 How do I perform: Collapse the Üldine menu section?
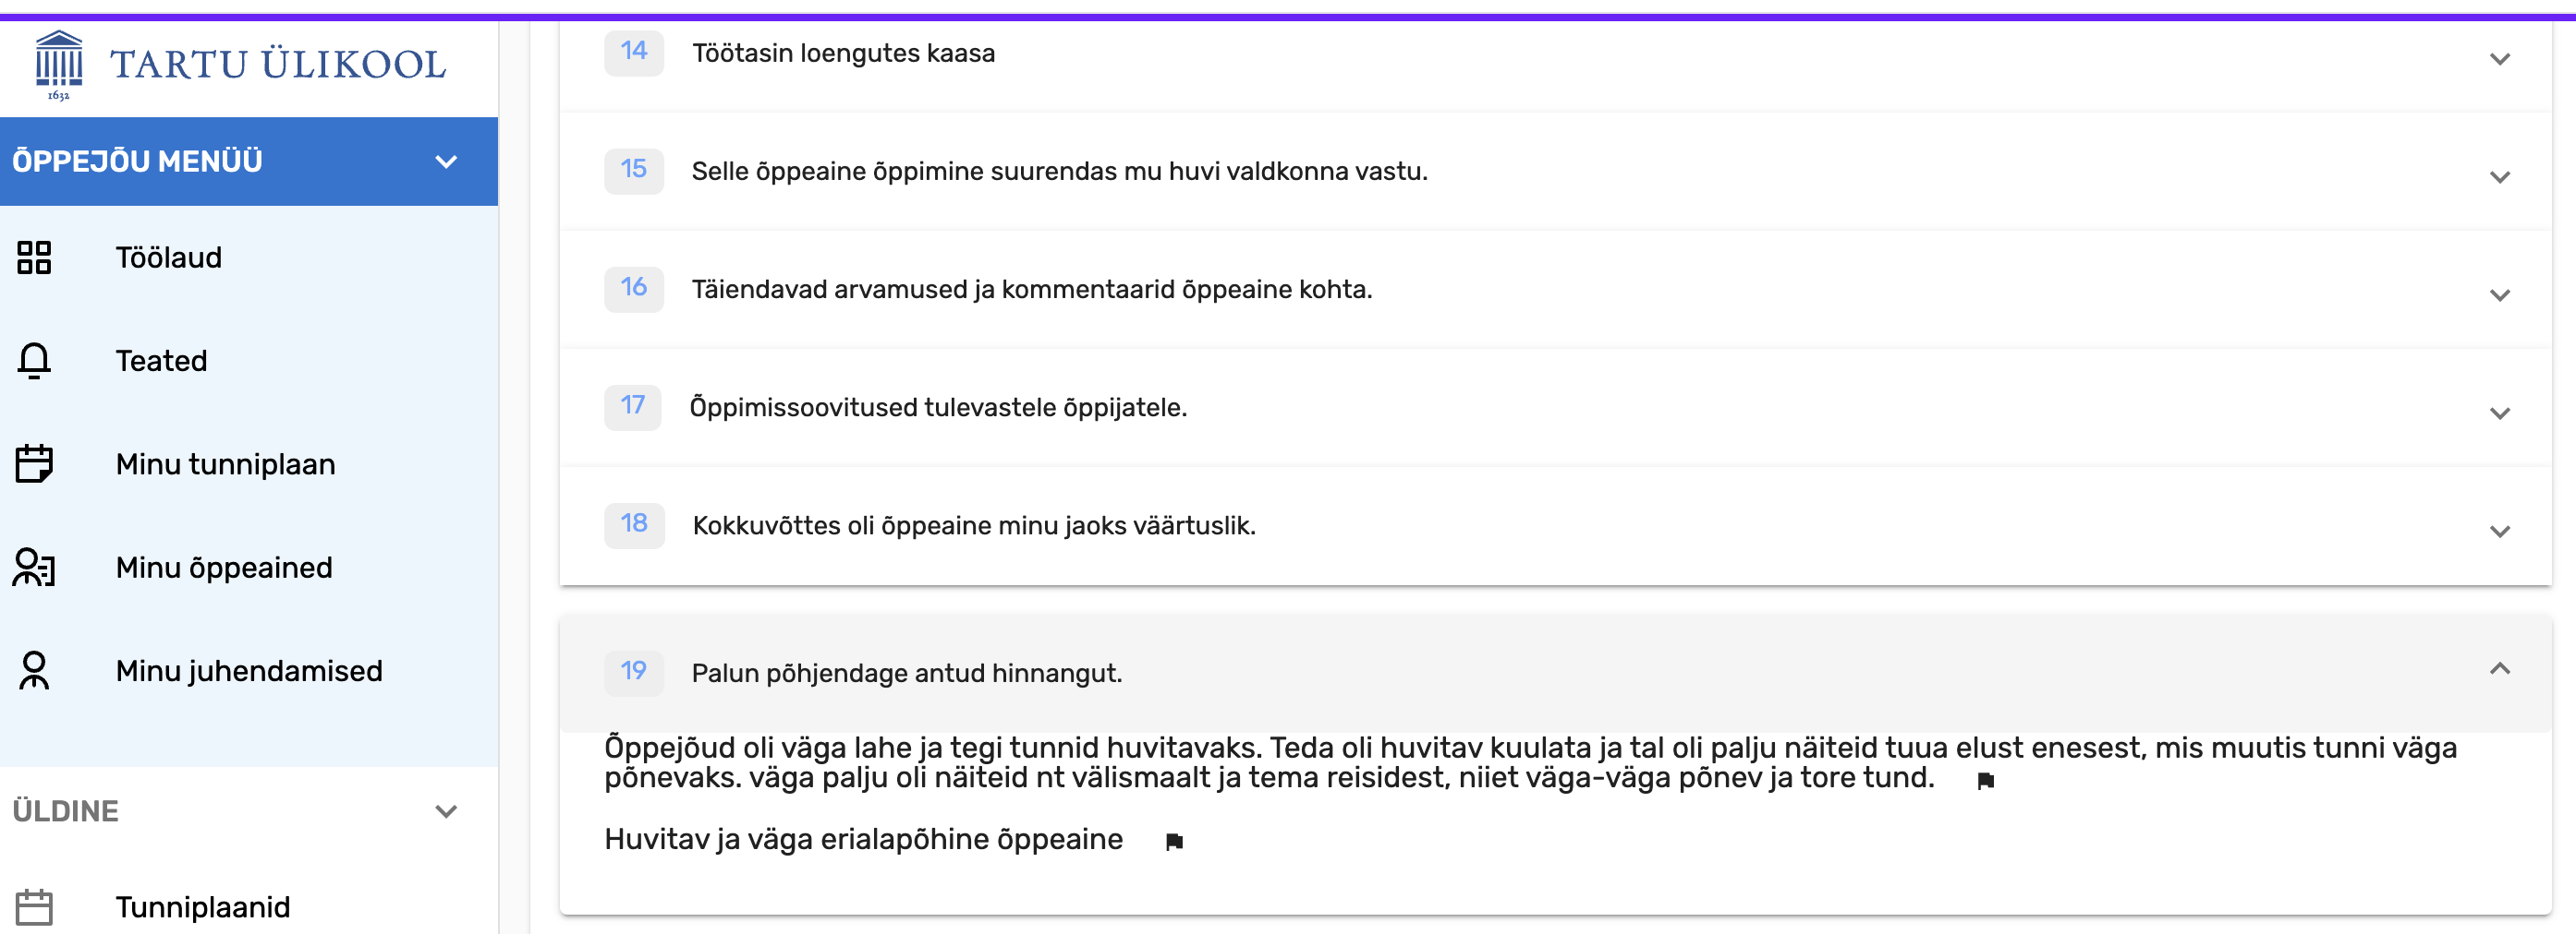coord(446,811)
